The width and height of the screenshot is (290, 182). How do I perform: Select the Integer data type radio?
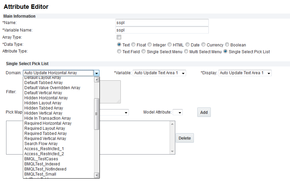click(x=150, y=45)
